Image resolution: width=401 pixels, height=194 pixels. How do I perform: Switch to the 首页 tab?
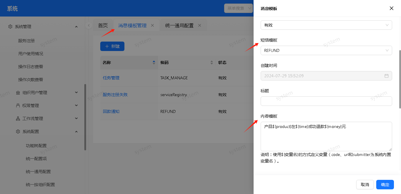pos(103,26)
